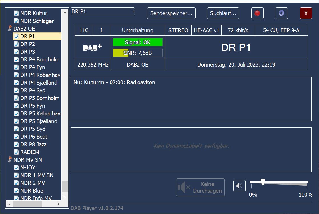Click the music note icon beside DR P8 Jazz
Viewport: 319px width, 214px height.
[x=17, y=144]
